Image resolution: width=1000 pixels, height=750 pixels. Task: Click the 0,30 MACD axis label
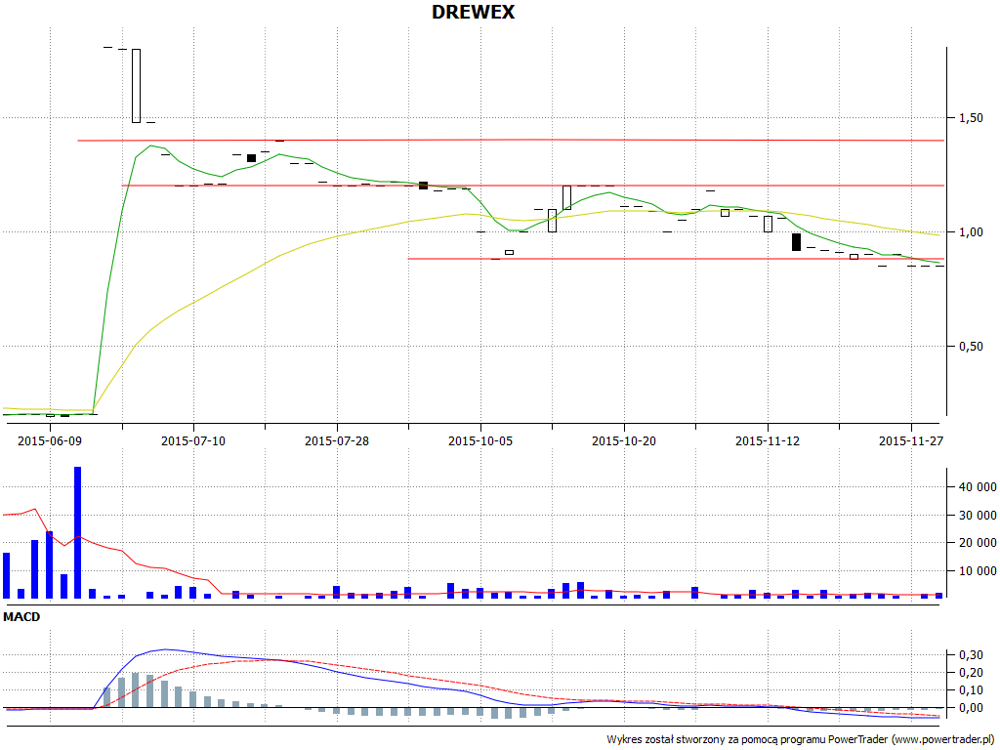pyautogui.click(x=972, y=655)
